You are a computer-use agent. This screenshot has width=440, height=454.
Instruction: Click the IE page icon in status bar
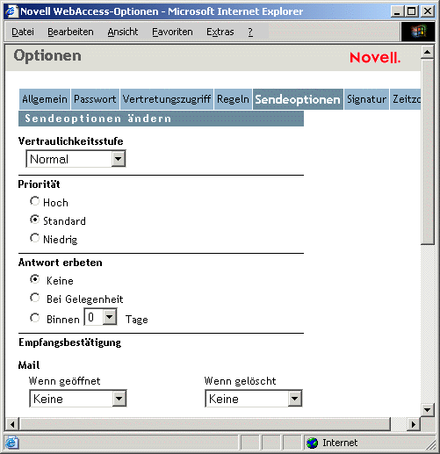pos(11,443)
